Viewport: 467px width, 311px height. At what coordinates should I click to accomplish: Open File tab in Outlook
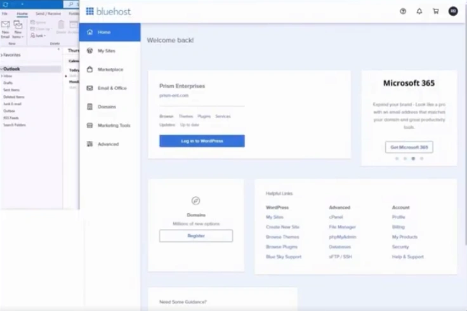pos(5,14)
